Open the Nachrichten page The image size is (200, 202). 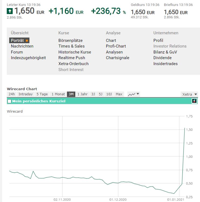(22, 46)
